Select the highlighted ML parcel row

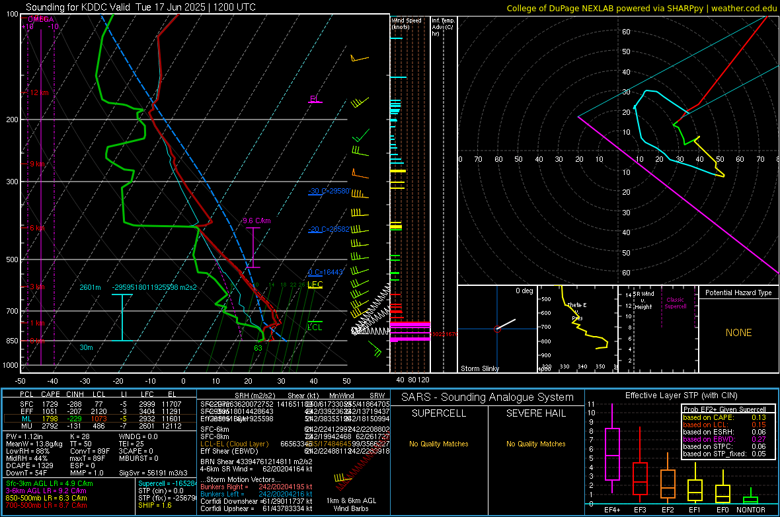tap(100, 419)
